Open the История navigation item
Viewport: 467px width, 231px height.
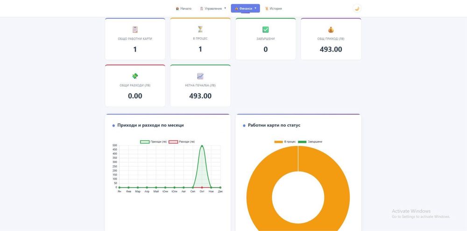(273, 8)
